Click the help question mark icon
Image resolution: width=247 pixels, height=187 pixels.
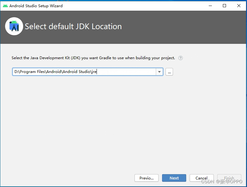tap(181, 58)
